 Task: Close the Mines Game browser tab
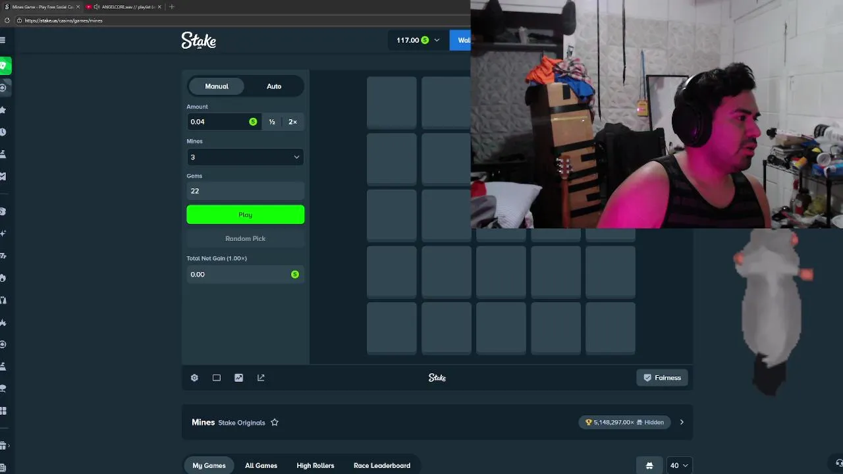tap(78, 7)
